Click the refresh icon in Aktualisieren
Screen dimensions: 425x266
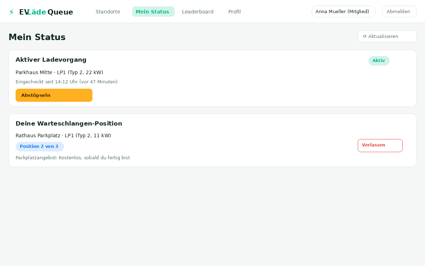pyautogui.click(x=365, y=36)
